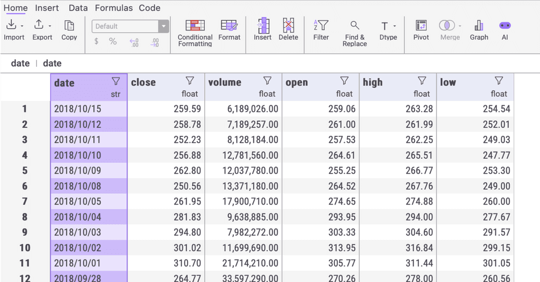540x282 pixels.
Task: Click the currency dollar format button
Action: tap(96, 42)
